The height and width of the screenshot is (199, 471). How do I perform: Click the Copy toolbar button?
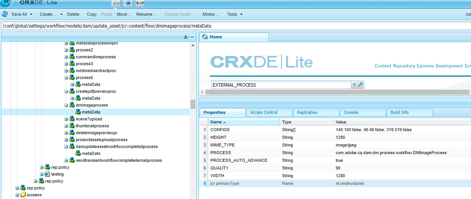[92, 14]
